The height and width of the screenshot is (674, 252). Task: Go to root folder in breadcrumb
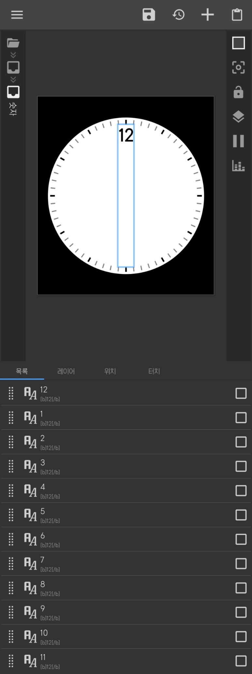tap(13, 43)
